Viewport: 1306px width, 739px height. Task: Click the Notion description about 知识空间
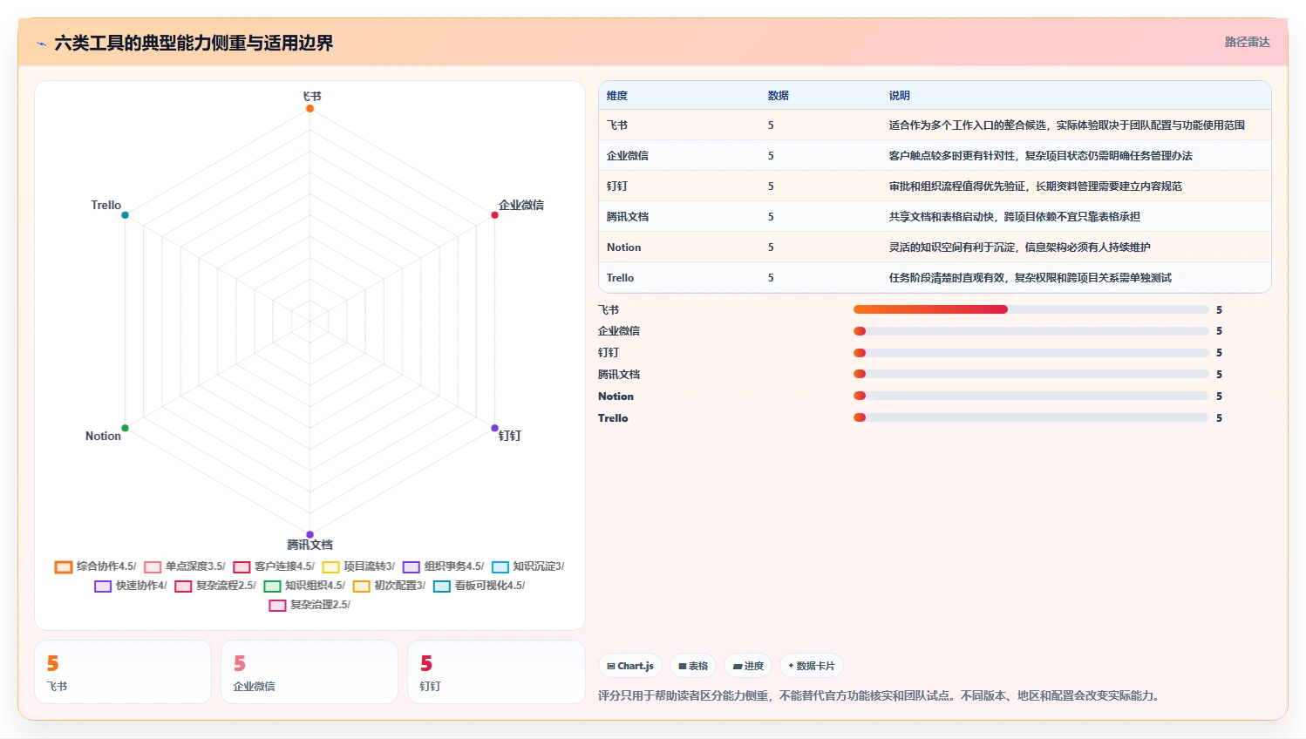coord(1019,247)
